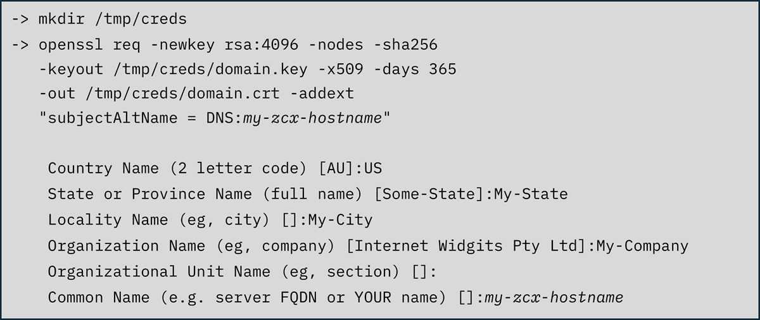The height and width of the screenshot is (320, 760).
Task: Click the '365' days value
Action: pos(442,69)
